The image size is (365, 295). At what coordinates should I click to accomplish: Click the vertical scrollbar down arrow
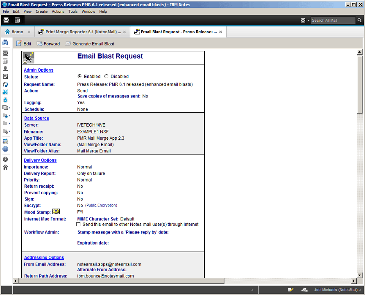point(360,275)
